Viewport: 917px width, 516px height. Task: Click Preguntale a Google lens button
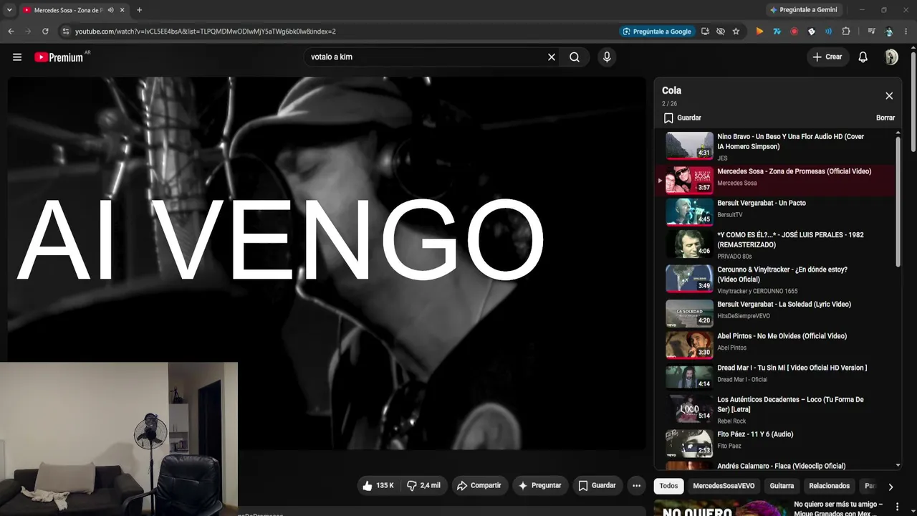pos(657,32)
